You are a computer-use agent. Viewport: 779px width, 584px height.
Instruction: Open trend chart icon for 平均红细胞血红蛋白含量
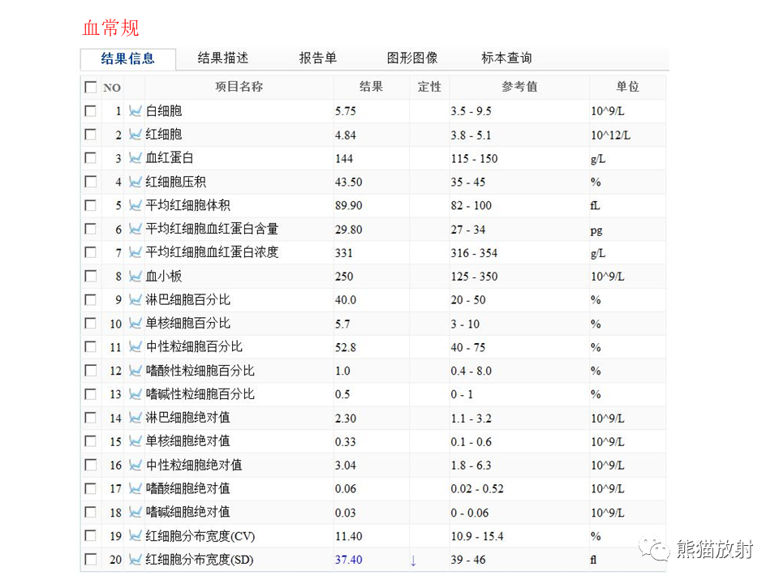(x=136, y=229)
